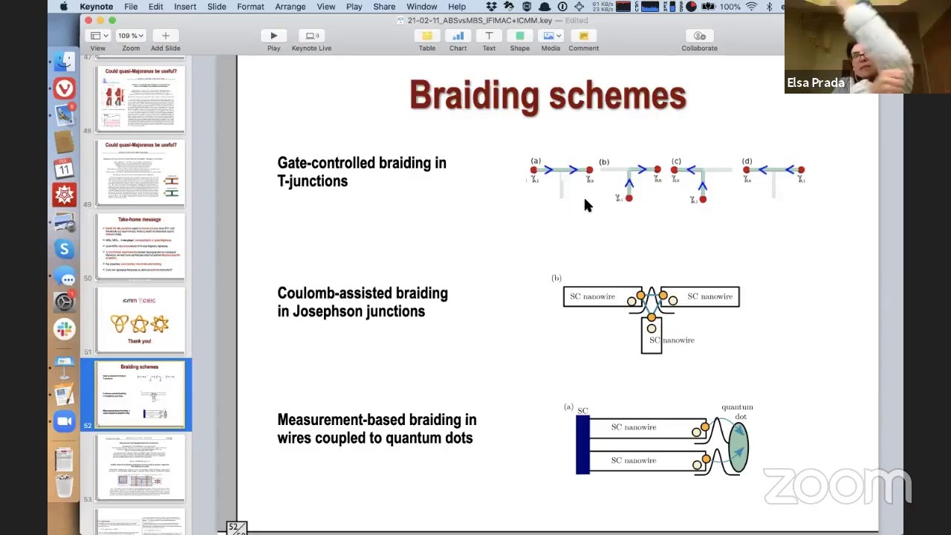Open the Window menu
Viewport: 951px width, 535px height.
[x=422, y=7]
